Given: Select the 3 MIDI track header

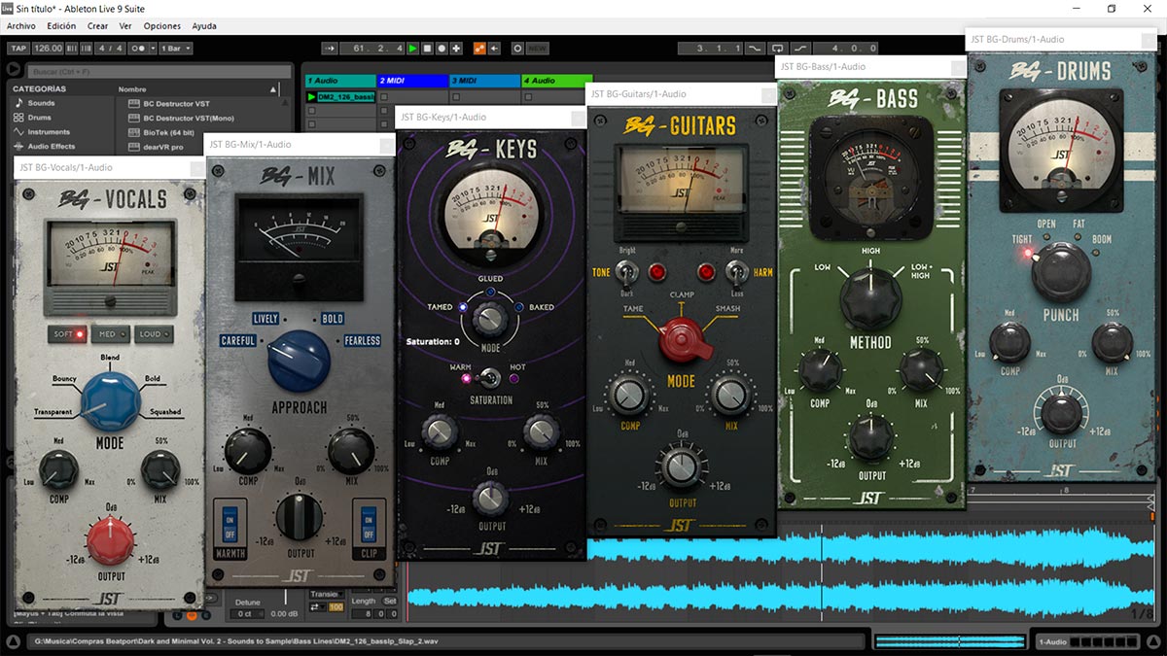Looking at the screenshot, I should tap(484, 81).
